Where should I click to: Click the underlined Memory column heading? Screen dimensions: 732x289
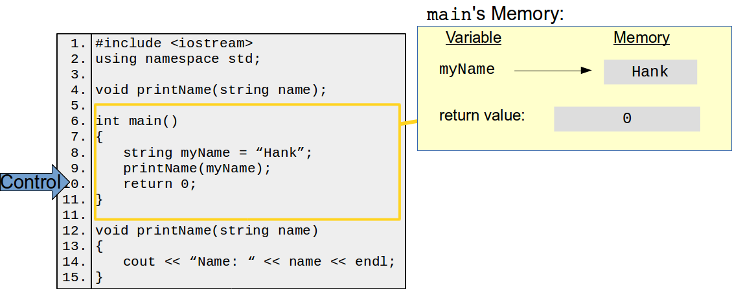coord(641,38)
